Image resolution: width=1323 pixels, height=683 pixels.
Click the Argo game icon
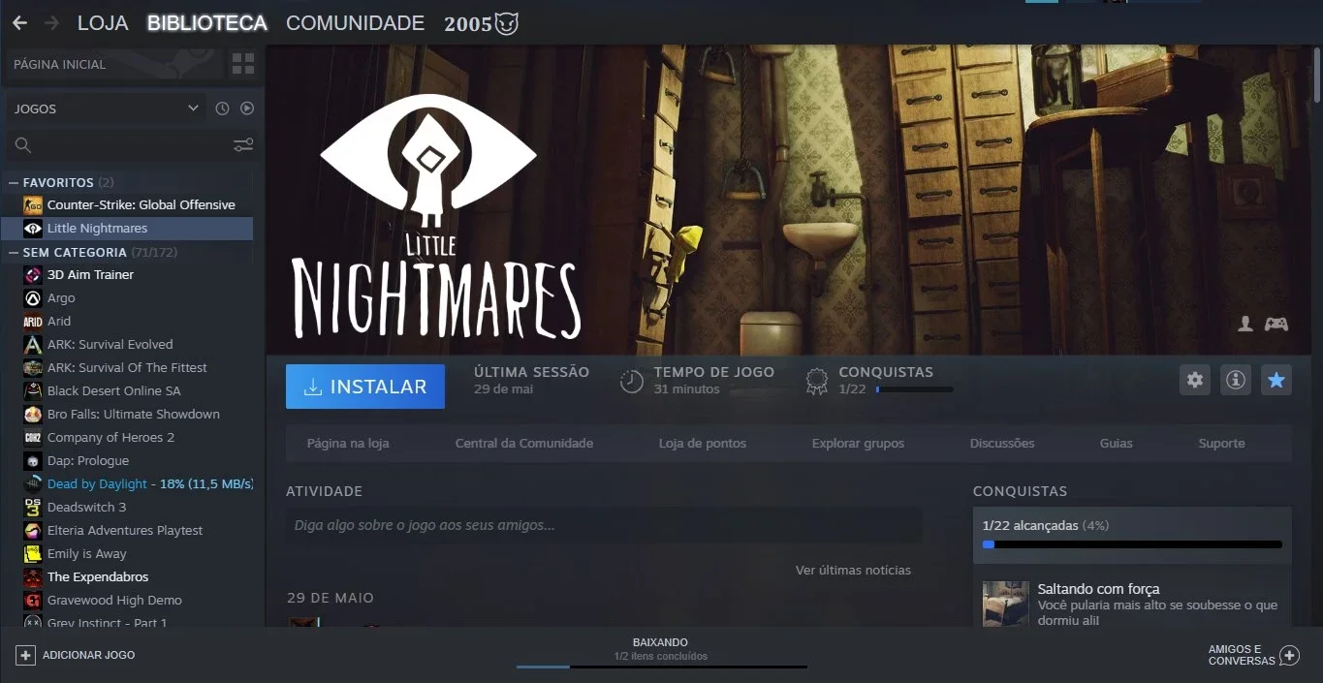(x=33, y=298)
